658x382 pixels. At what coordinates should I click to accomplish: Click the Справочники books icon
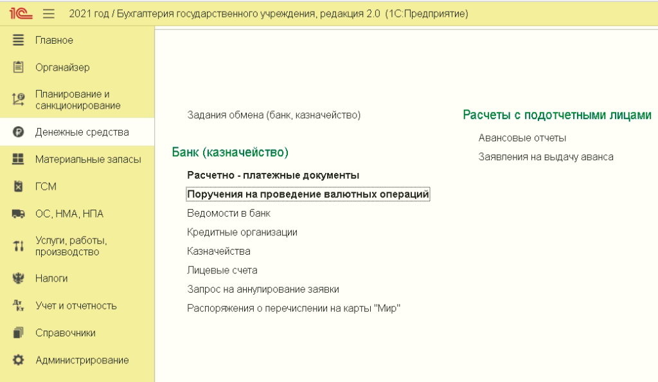19,333
